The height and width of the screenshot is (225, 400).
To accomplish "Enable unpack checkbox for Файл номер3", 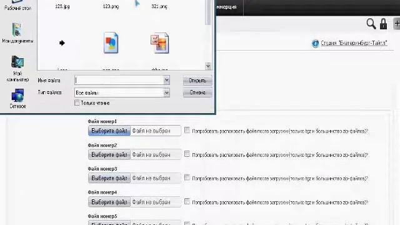I will click(187, 177).
